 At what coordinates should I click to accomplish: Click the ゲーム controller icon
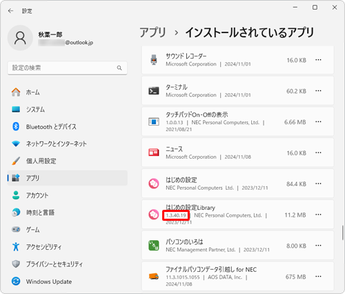tap(16, 229)
